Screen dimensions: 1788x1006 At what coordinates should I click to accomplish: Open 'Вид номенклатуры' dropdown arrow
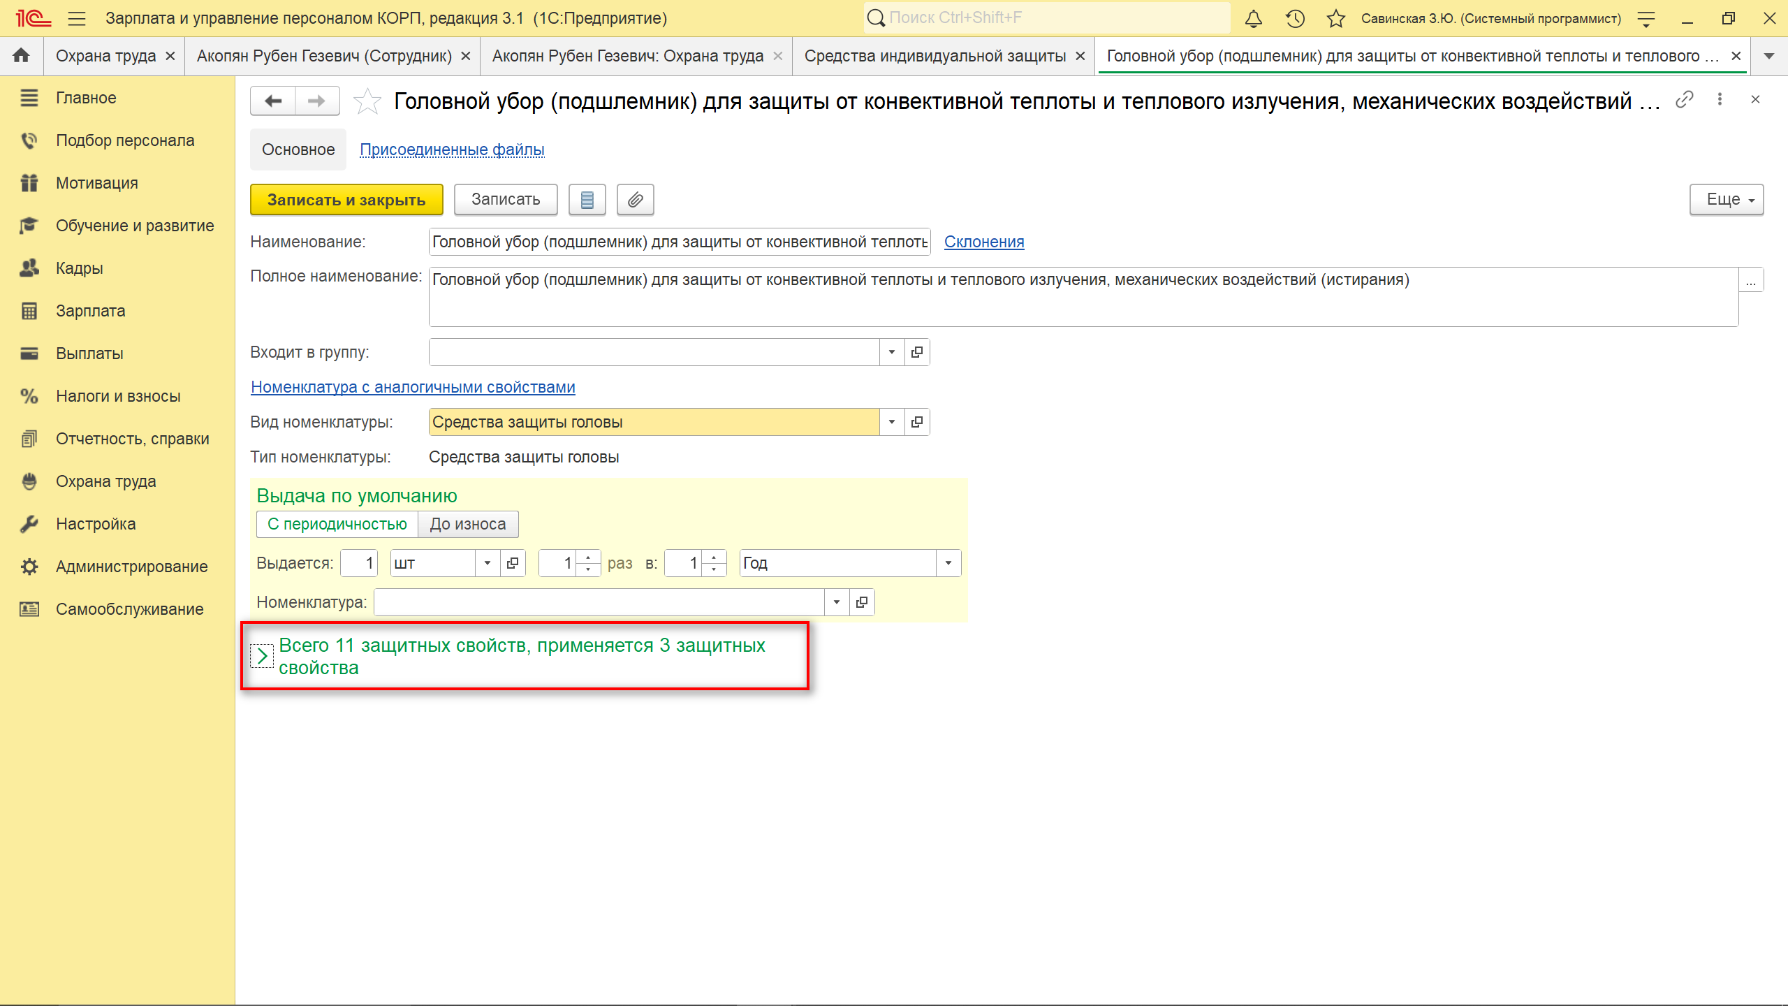click(891, 422)
